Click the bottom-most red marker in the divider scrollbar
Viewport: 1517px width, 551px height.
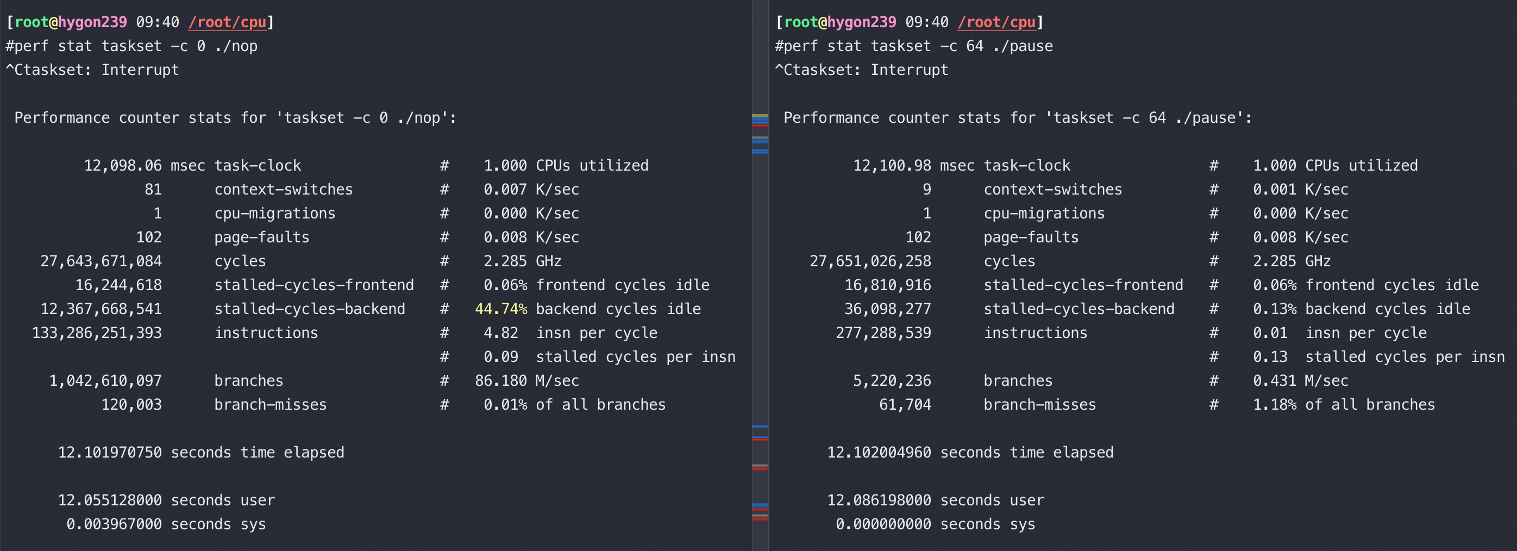760,518
